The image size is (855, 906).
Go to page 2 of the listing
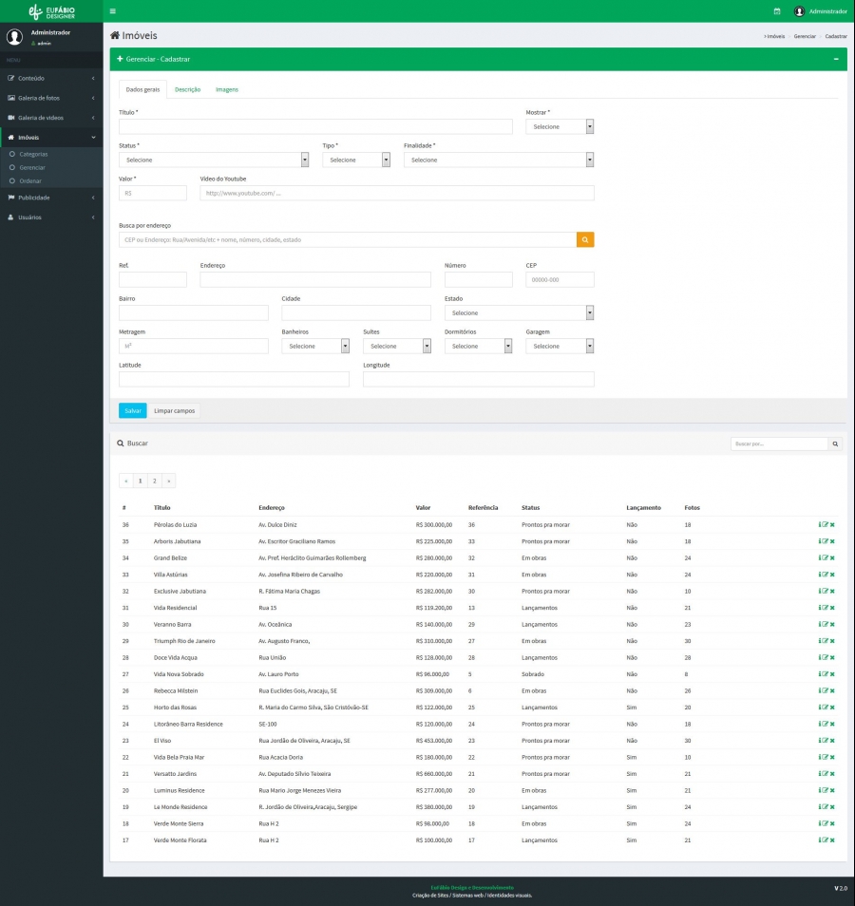pos(154,481)
